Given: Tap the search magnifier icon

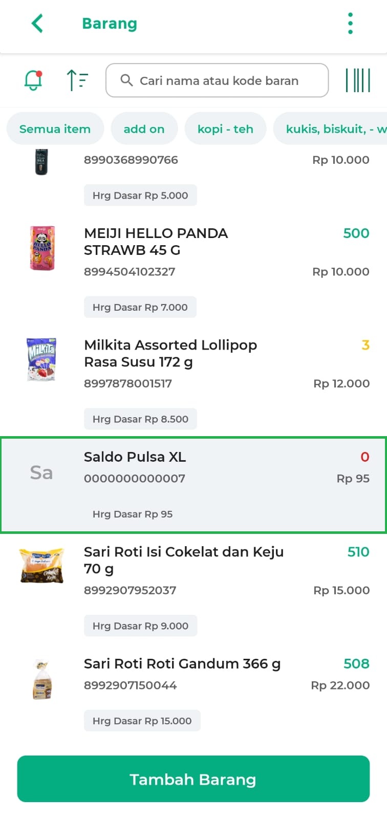Looking at the screenshot, I should point(126,80).
